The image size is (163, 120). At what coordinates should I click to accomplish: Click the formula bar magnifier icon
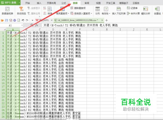tap(32, 25)
